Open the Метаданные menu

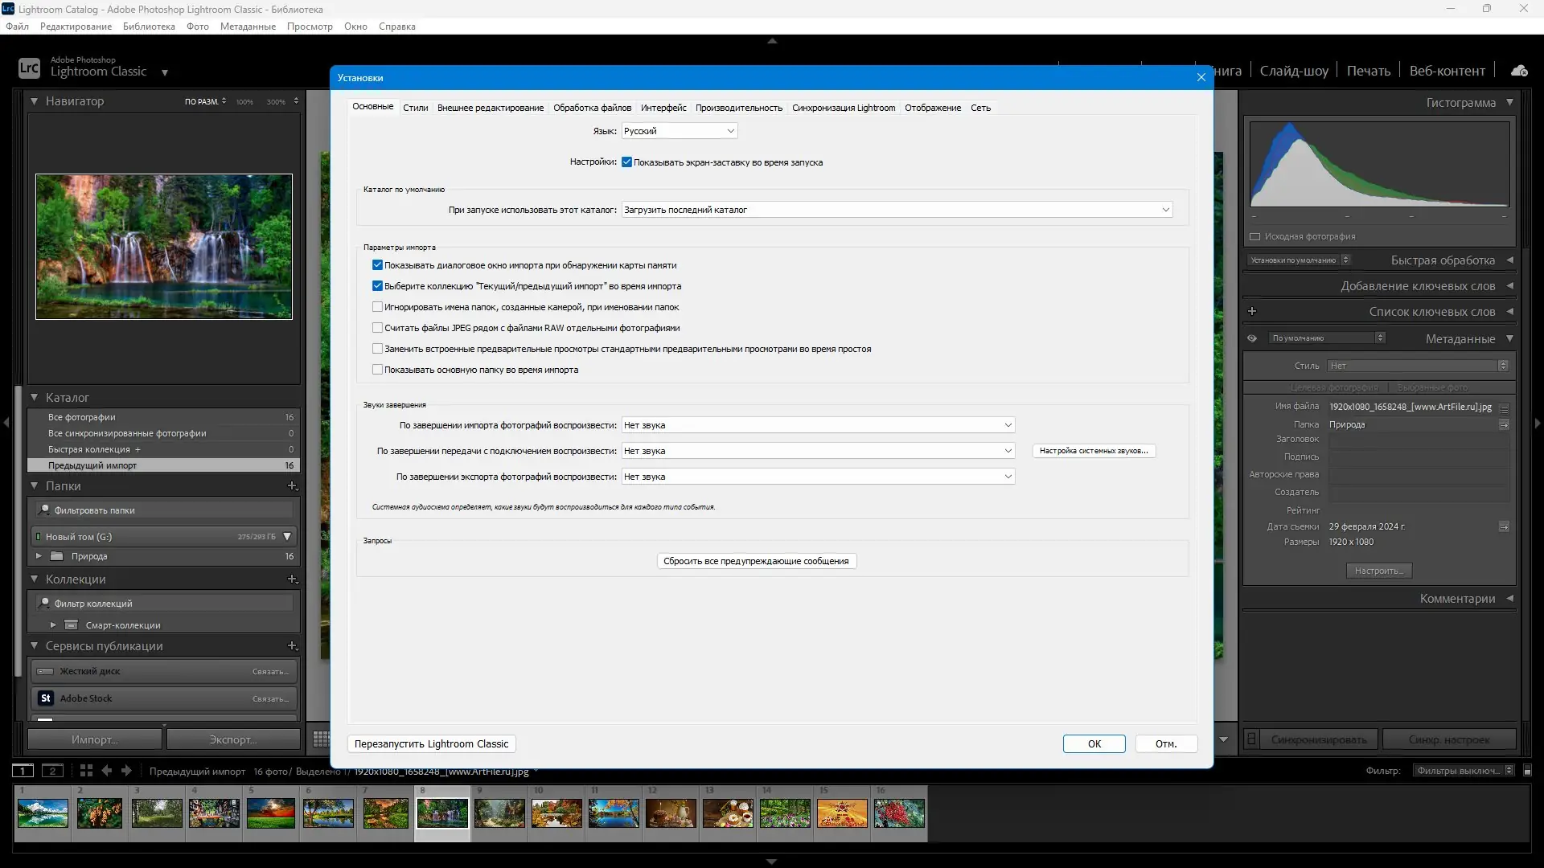click(248, 27)
